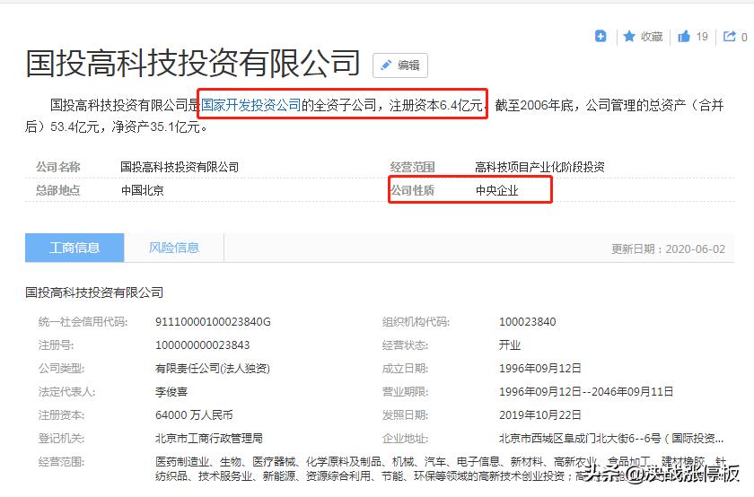
Task: Click the 开业 business status value
Action: click(510, 345)
